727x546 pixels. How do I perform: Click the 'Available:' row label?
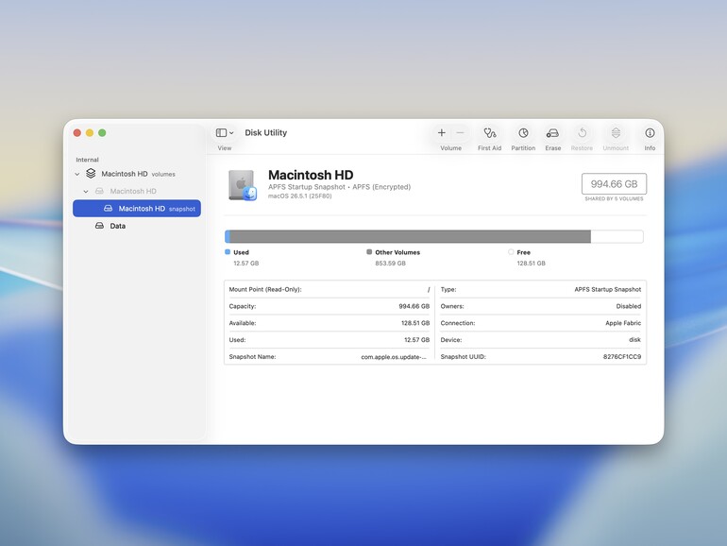click(243, 323)
